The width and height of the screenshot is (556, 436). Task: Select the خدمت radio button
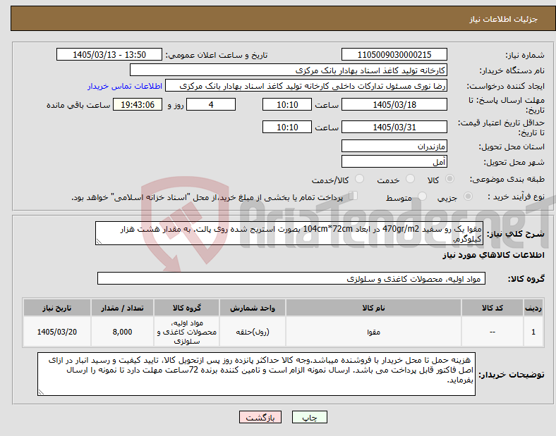(x=410, y=179)
